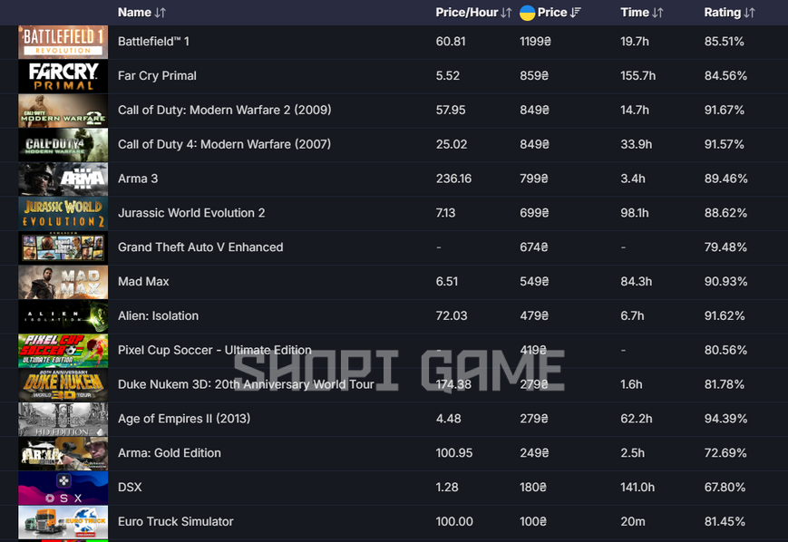The height and width of the screenshot is (542, 788).
Task: Open Jurassic World Evolution 2 title
Action: click(x=191, y=213)
